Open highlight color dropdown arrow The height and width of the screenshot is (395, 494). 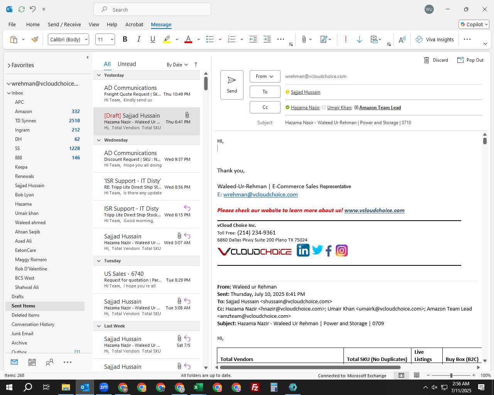[177, 39]
